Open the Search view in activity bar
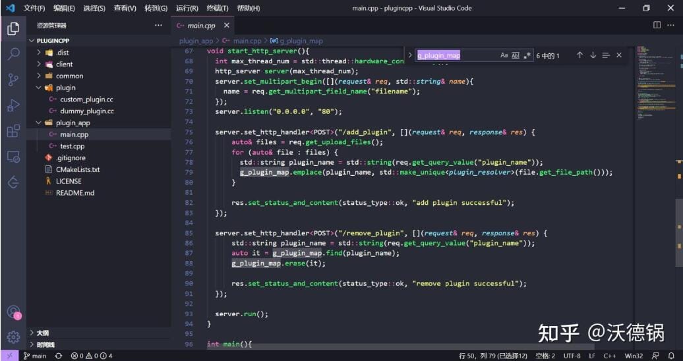The image size is (683, 361). click(13, 54)
